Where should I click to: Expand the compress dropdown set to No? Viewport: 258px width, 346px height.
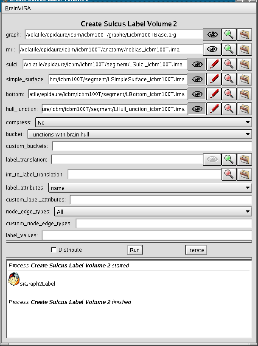[143, 123]
